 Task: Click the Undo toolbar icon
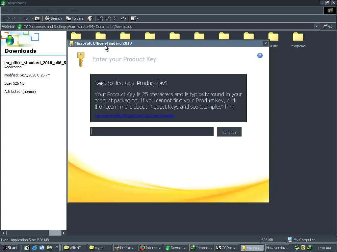click(x=123, y=19)
